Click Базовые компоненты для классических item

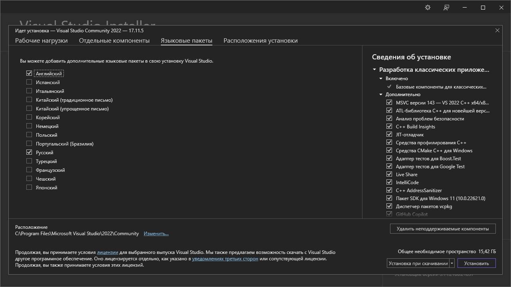pyautogui.click(x=441, y=86)
